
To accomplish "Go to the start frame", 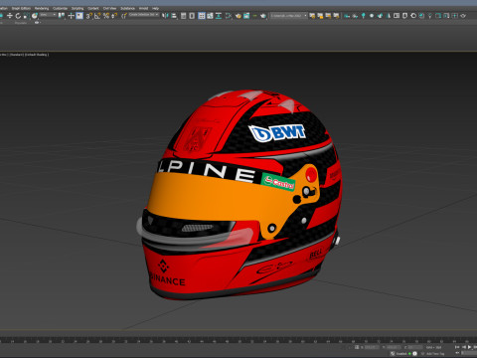I will (457, 347).
